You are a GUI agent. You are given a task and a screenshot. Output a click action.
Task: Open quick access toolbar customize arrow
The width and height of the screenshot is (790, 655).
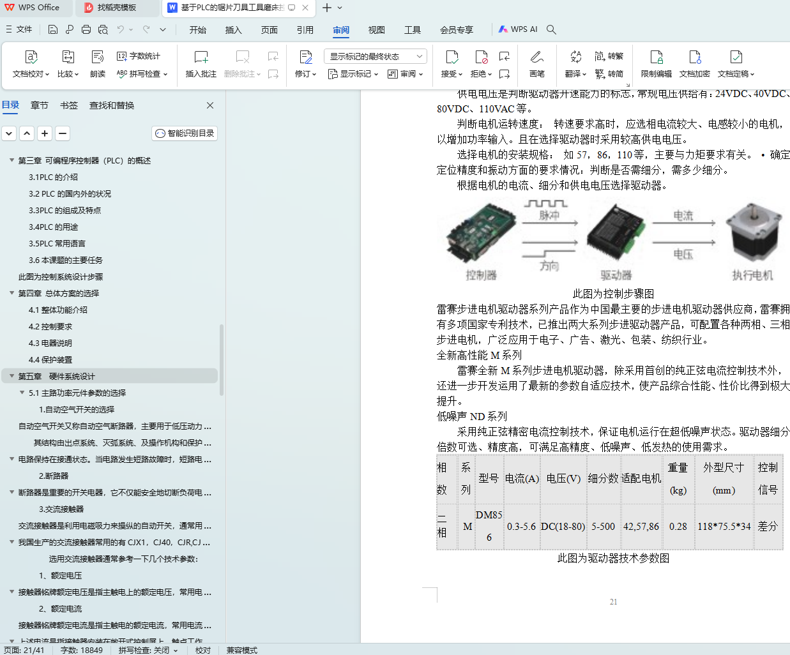(163, 29)
